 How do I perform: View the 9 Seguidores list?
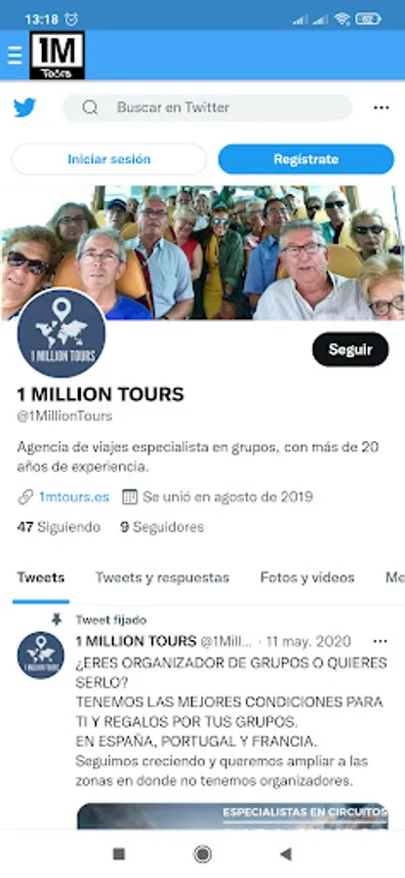[x=162, y=527]
